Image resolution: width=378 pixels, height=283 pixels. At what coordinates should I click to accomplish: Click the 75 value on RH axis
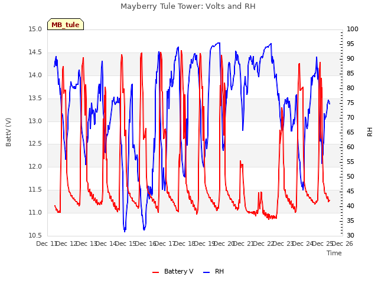(350, 103)
